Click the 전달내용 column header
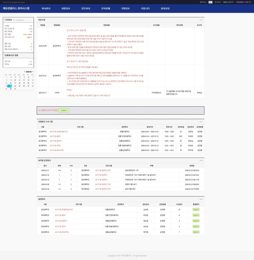The height and width of the screenshot is (260, 254). [x=106, y=25]
